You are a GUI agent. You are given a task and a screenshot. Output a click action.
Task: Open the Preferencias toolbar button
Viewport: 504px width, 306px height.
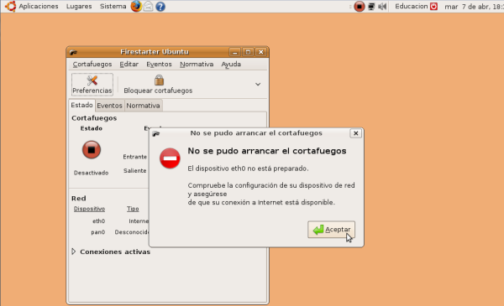tap(92, 85)
